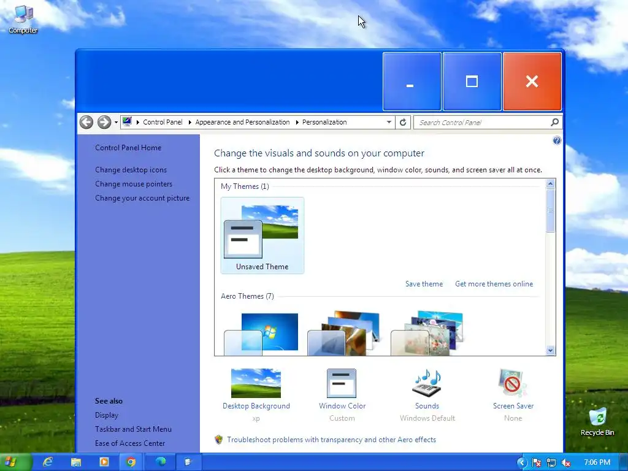Launch Internet Explorer from taskbar
This screenshot has height=471, width=628.
(x=48, y=462)
